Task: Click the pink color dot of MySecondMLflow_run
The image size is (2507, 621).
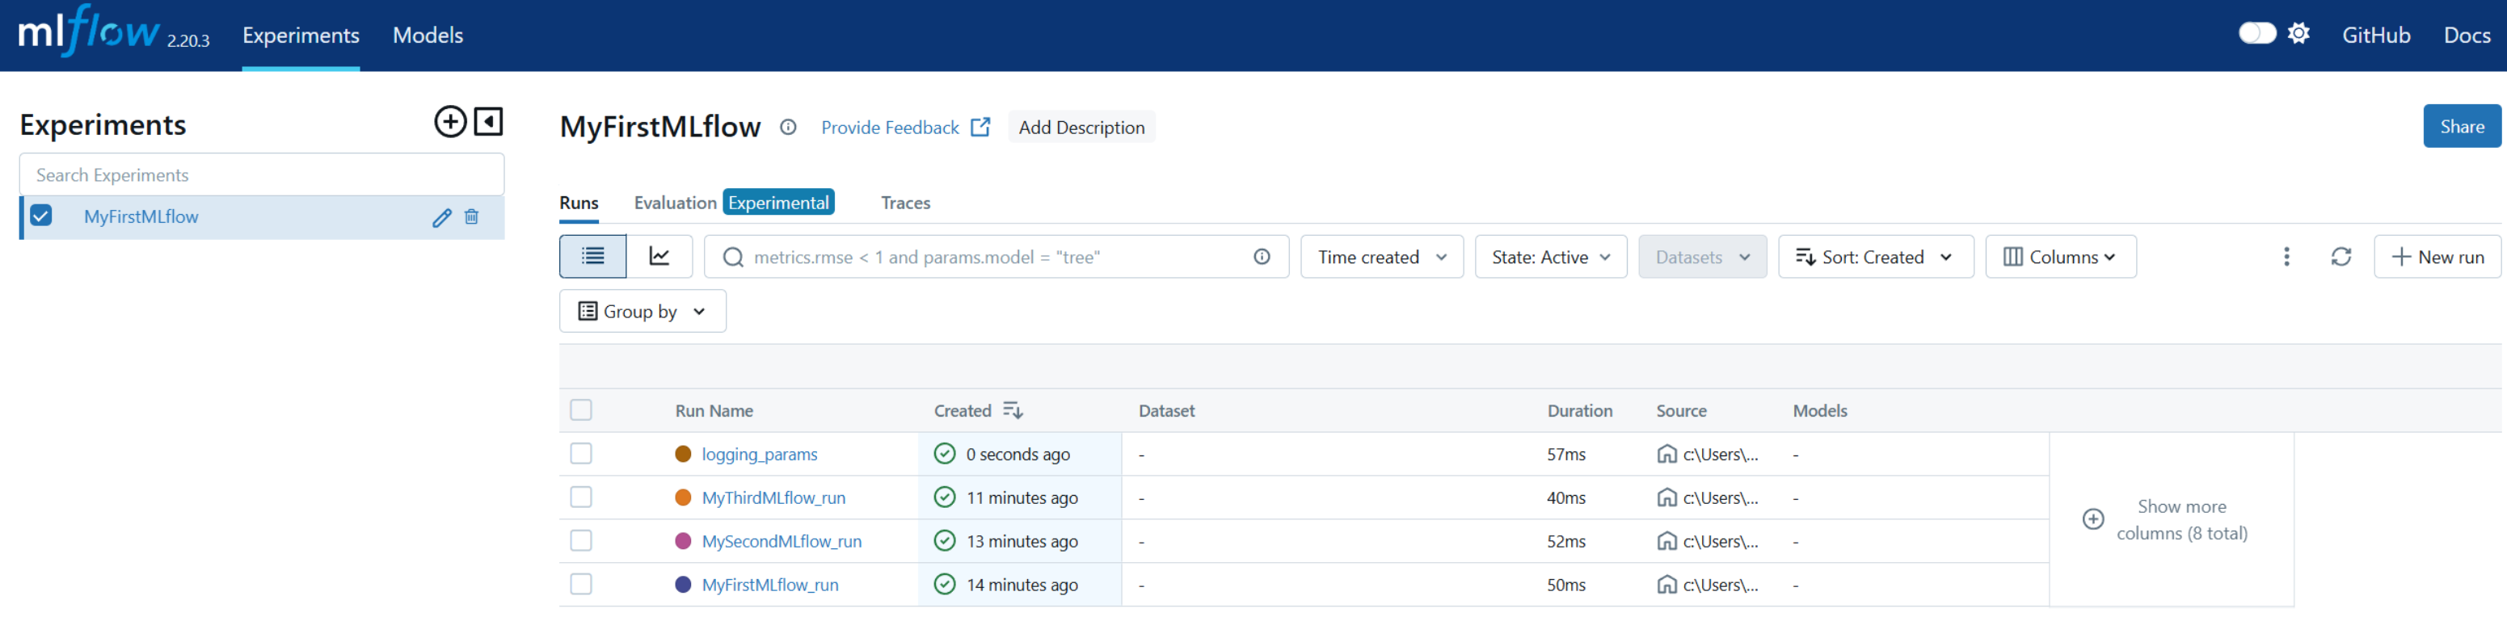Action: pyautogui.click(x=683, y=541)
